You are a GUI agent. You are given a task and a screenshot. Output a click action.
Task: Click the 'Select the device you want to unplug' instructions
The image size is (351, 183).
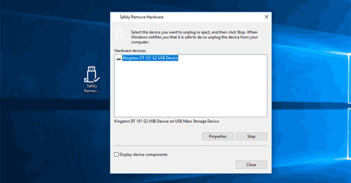(x=195, y=37)
